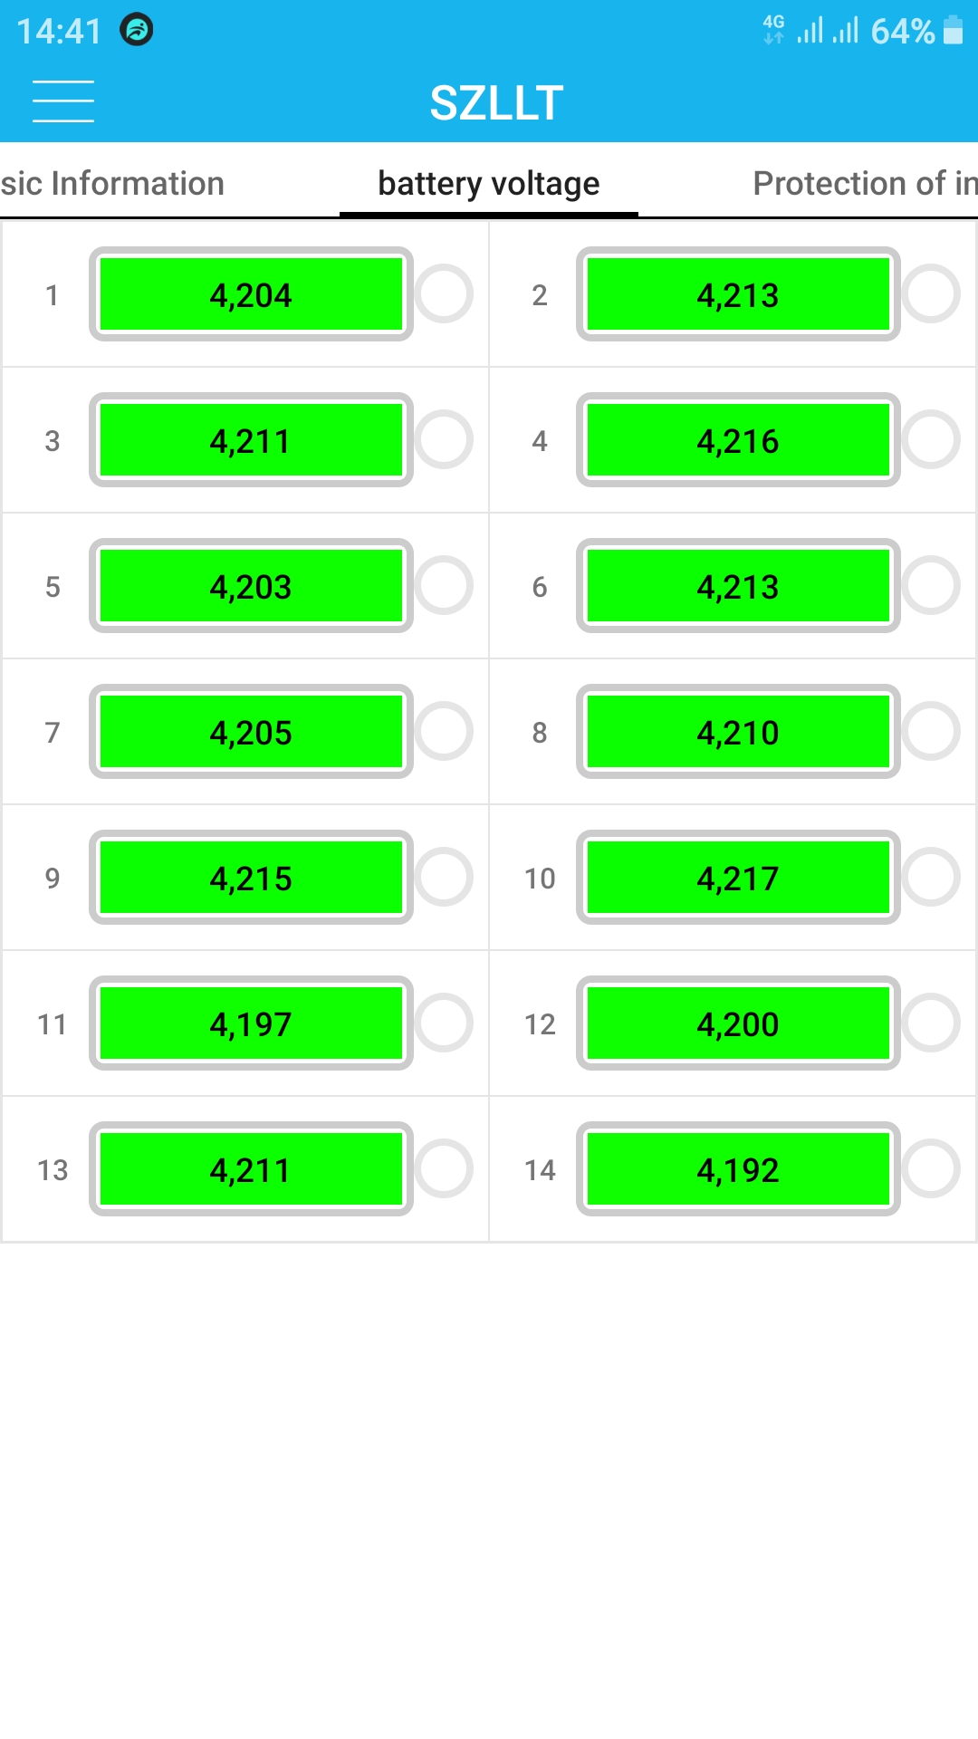Image resolution: width=978 pixels, height=1739 pixels.
Task: Select the radio circle for cell 14
Action: pyautogui.click(x=931, y=1169)
